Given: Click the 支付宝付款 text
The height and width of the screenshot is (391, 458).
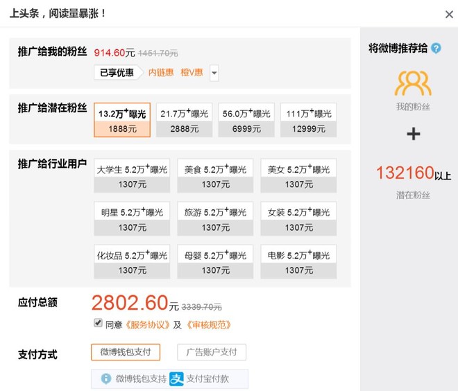Looking at the screenshot, I should (x=207, y=379).
